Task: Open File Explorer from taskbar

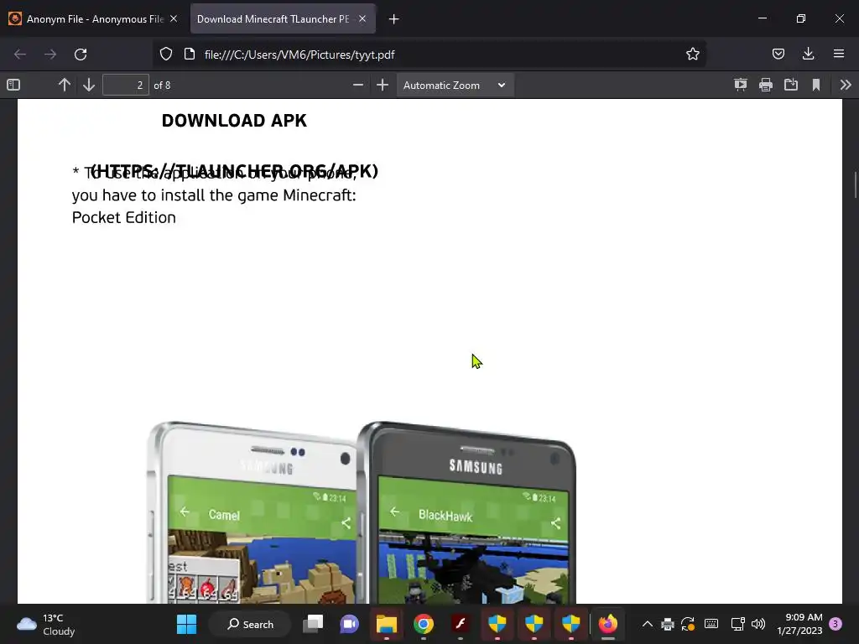Action: [386, 624]
